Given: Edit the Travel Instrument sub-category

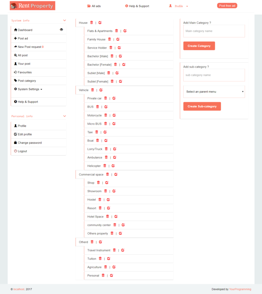Looking at the screenshot, I should pos(123,250).
